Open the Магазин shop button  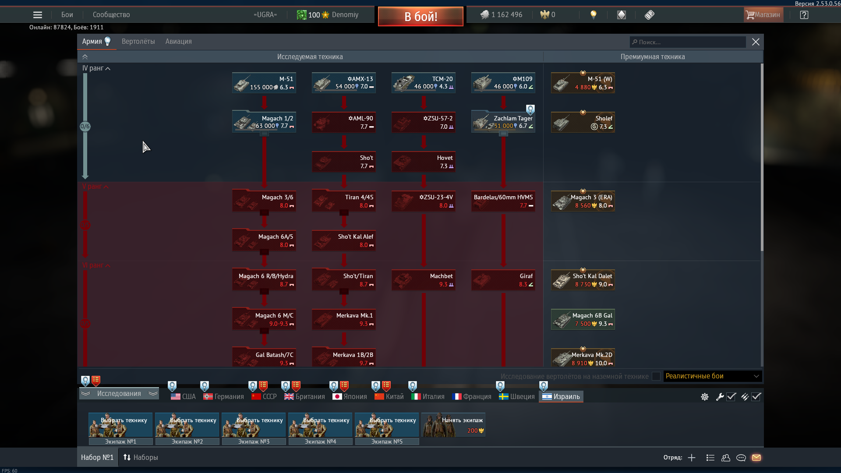pyautogui.click(x=763, y=15)
